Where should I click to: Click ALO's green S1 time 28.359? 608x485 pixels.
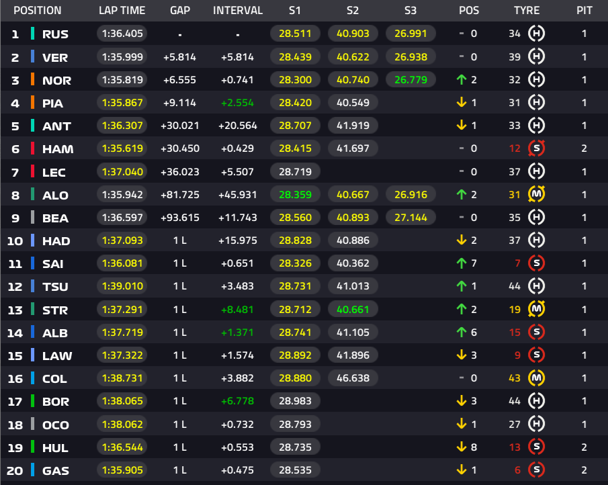(x=295, y=195)
